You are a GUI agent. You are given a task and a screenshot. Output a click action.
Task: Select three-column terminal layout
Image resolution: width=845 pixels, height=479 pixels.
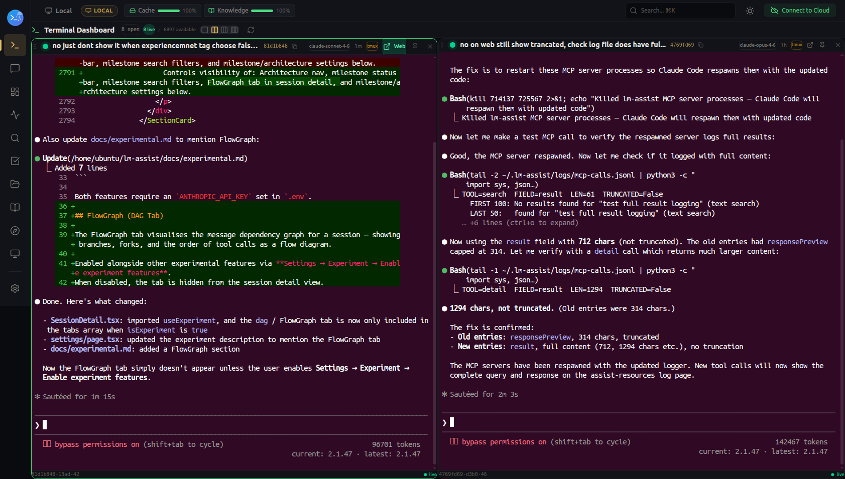coord(224,30)
